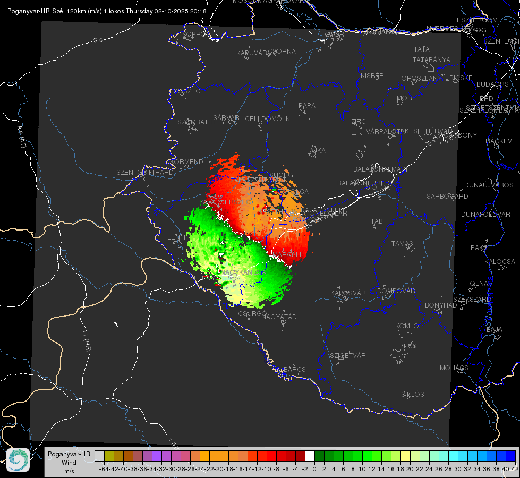Click the KALOCSA city label
Viewport: 520px width, 478px height.
[x=500, y=262]
